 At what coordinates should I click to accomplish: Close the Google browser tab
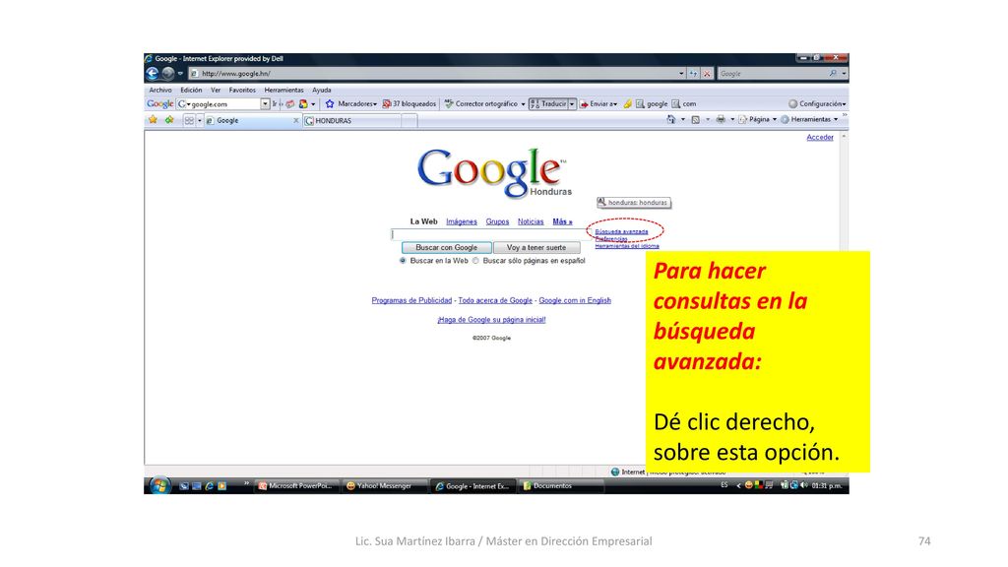[x=296, y=121]
